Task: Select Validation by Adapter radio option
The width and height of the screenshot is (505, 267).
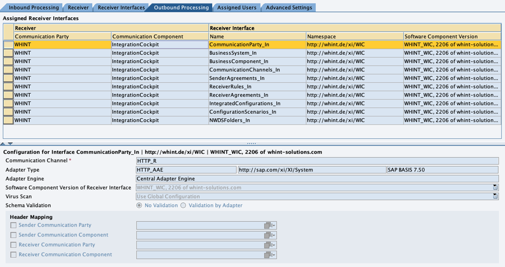Action: [183, 205]
